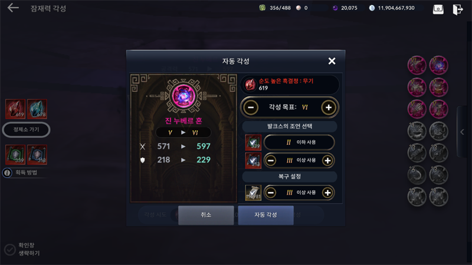The height and width of the screenshot is (265, 472).
Task: Open the screenshot camera icon
Action: coord(438,9)
